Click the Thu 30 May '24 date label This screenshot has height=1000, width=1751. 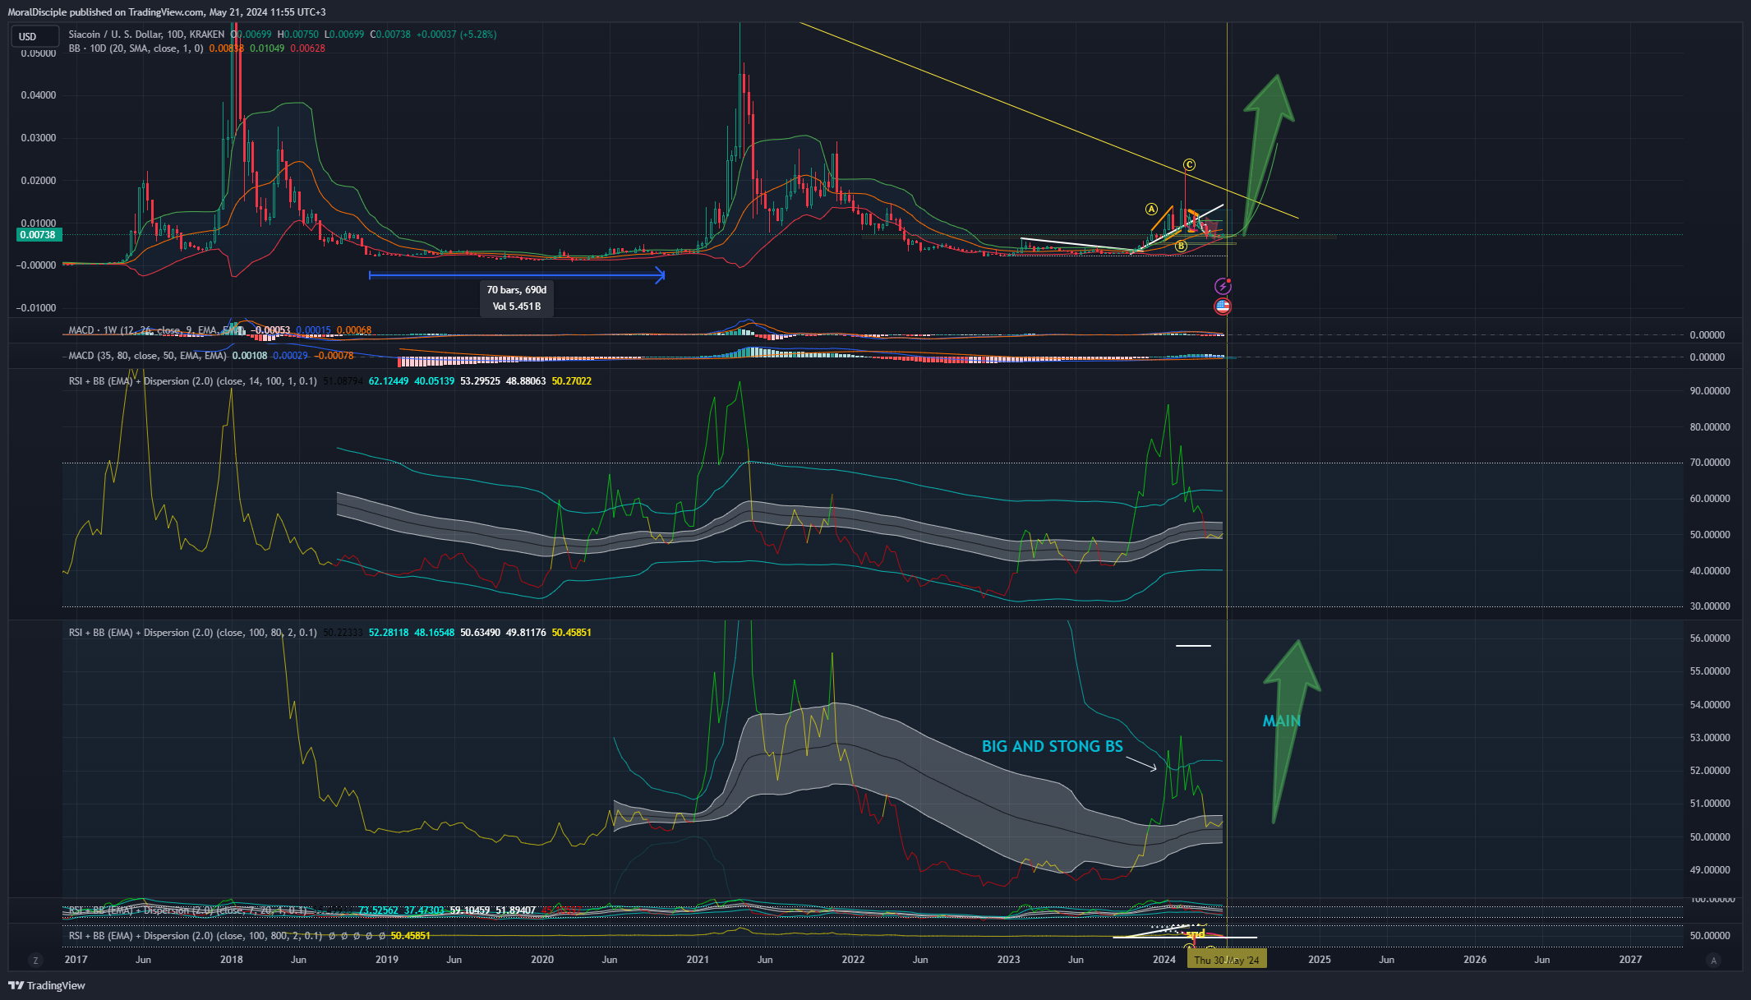[x=1227, y=960]
